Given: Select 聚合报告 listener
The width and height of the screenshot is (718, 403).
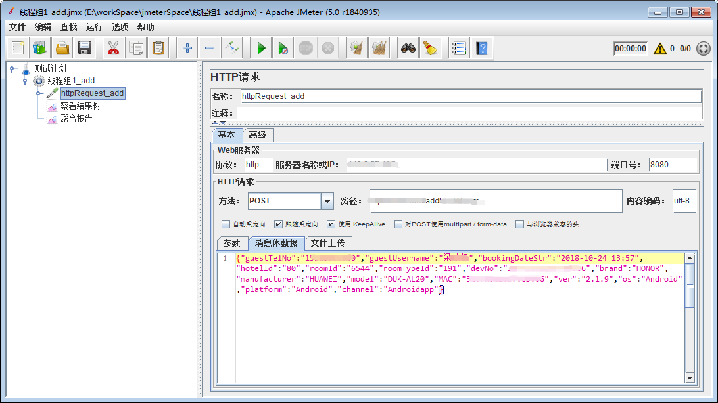Looking at the screenshot, I should [x=76, y=118].
